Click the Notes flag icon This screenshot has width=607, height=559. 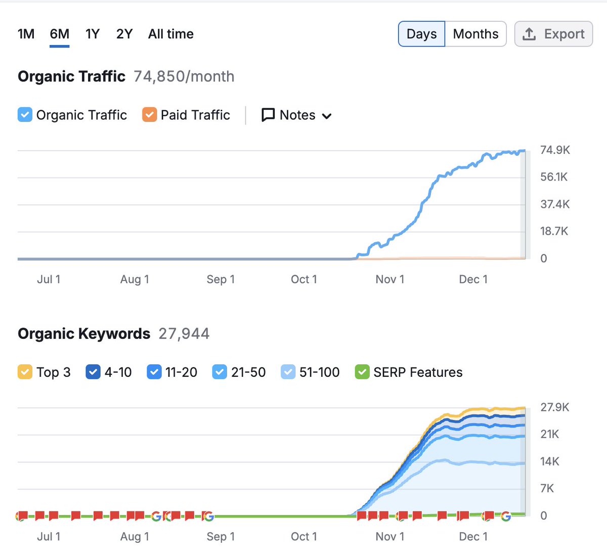[268, 115]
